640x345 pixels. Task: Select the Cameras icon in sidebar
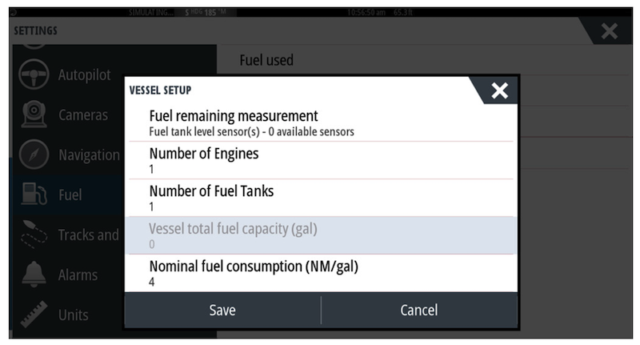point(34,114)
